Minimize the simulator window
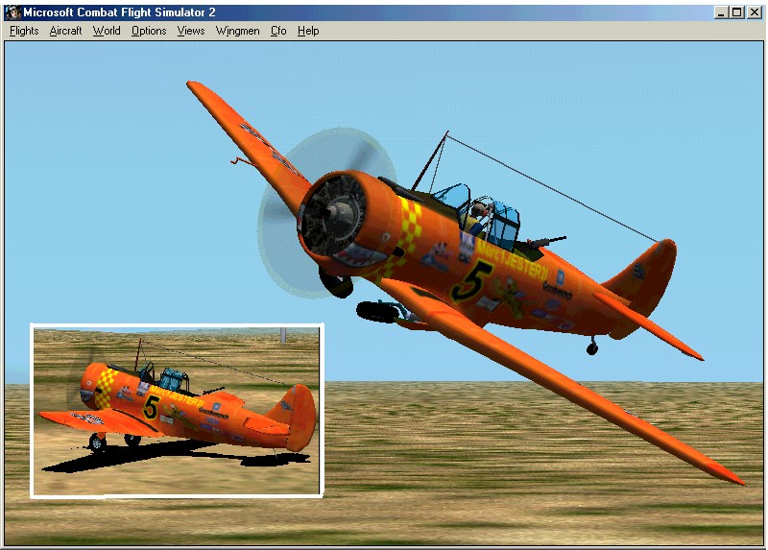768x550 pixels. tap(722, 12)
